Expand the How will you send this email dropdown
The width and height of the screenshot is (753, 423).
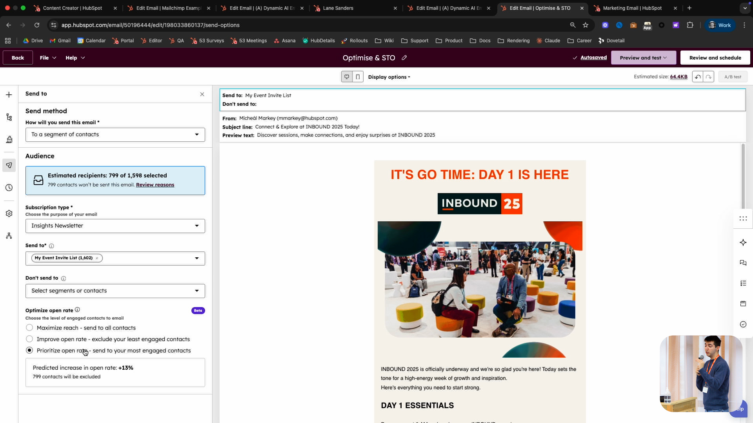pyautogui.click(x=115, y=134)
